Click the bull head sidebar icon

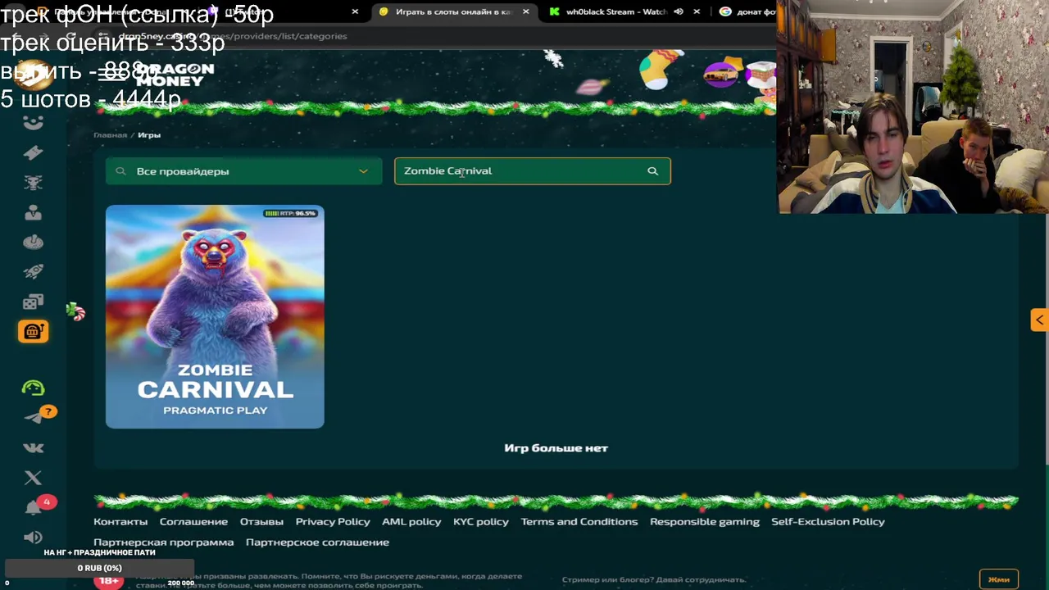pyautogui.click(x=33, y=182)
